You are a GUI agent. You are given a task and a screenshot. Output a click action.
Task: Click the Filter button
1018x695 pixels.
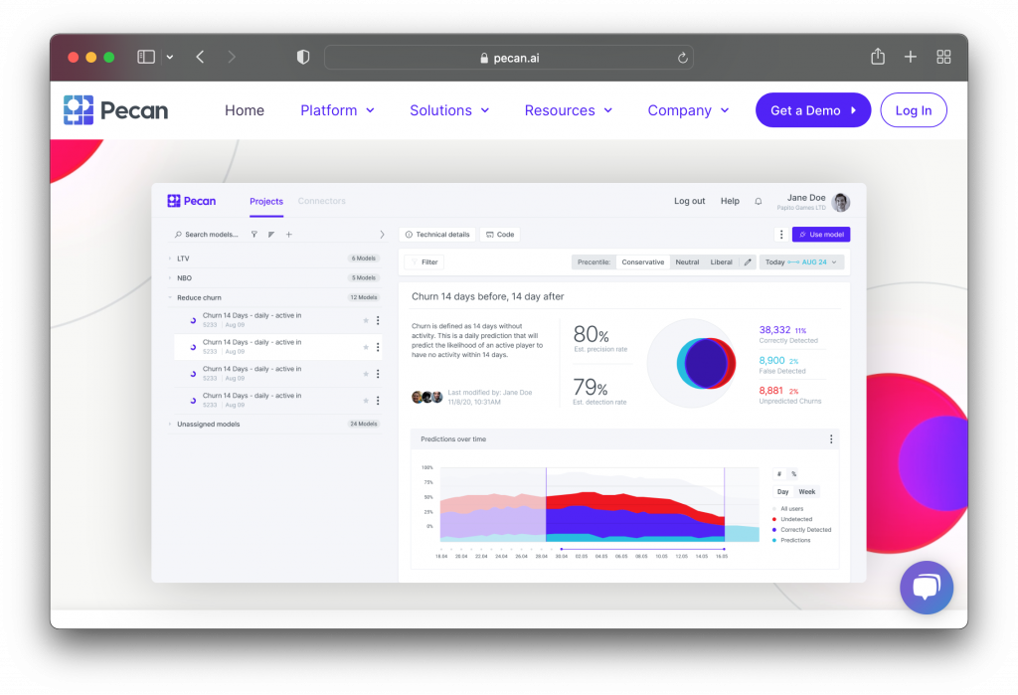point(424,262)
